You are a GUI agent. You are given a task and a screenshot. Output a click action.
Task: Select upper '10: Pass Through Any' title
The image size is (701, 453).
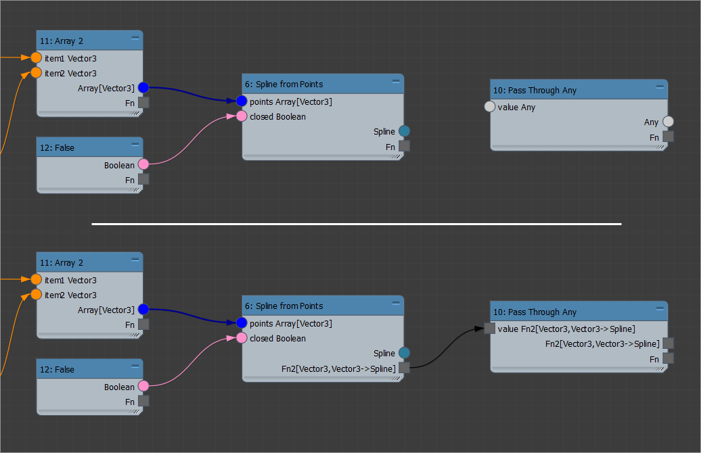pyautogui.click(x=579, y=90)
